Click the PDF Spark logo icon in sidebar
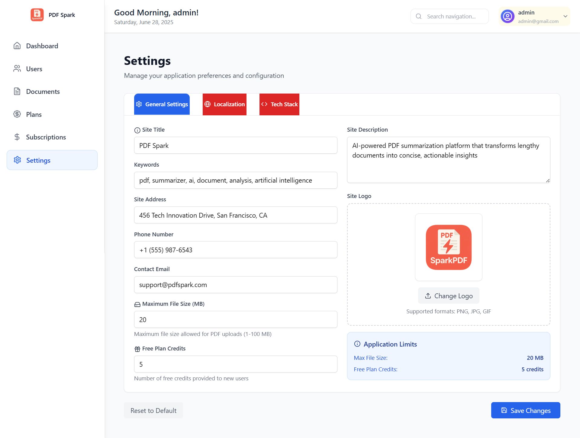The image size is (580, 438). tap(37, 15)
